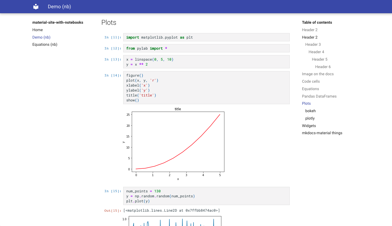Open the 'Equations (nb)' page

(45, 44)
